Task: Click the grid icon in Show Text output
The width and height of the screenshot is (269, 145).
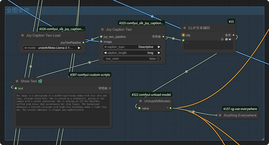Action: [110, 88]
